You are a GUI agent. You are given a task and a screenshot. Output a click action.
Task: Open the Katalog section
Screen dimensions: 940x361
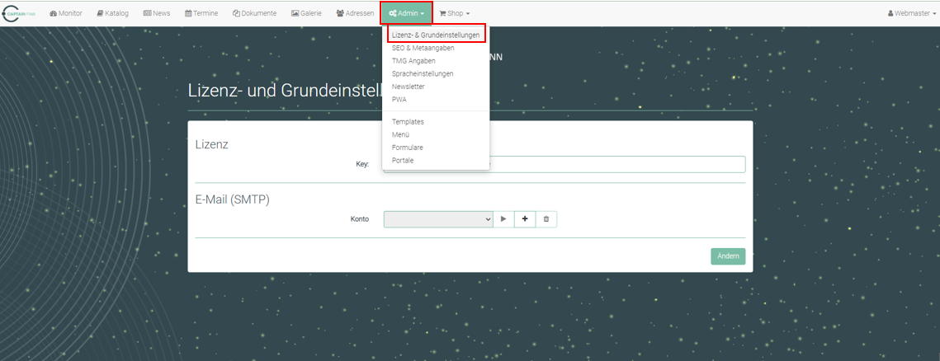coord(112,13)
